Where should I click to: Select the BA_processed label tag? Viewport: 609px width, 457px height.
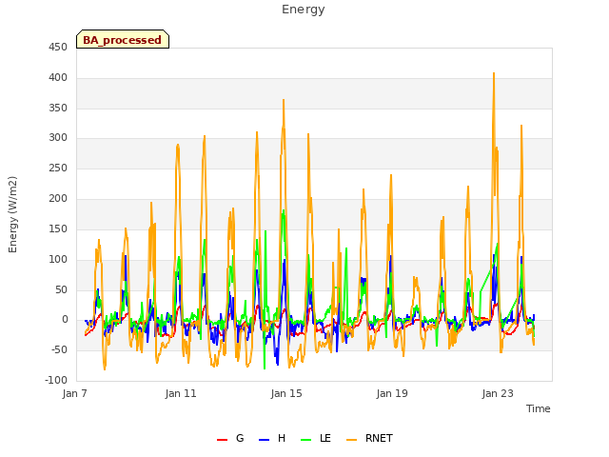click(x=123, y=39)
